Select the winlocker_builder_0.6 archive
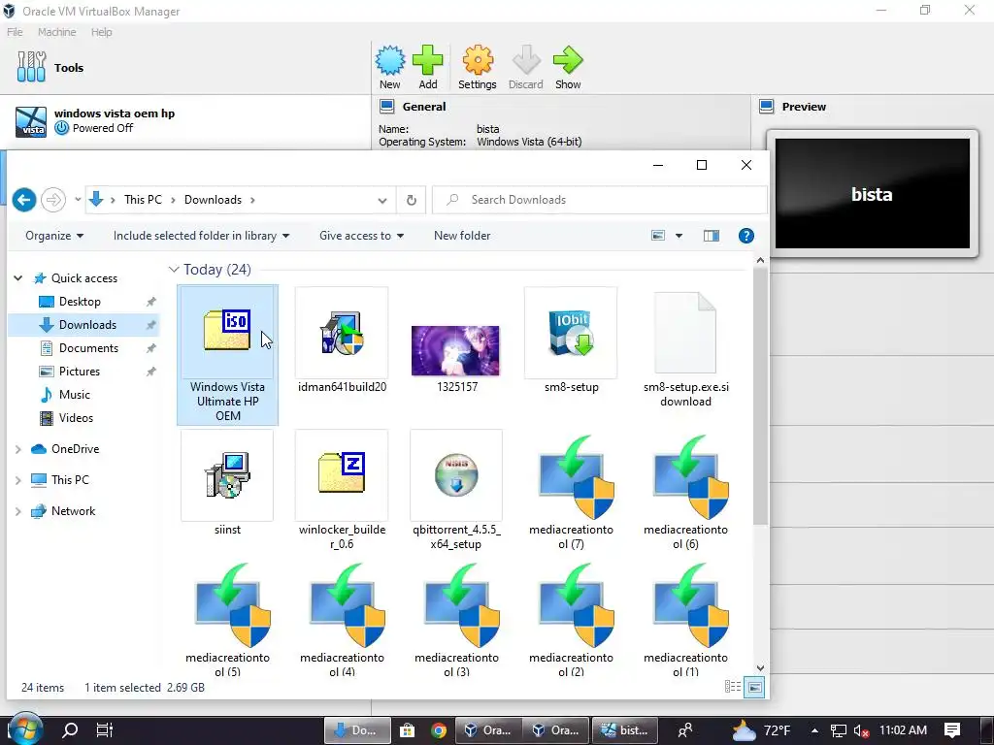This screenshot has height=745, width=994. tap(343, 490)
